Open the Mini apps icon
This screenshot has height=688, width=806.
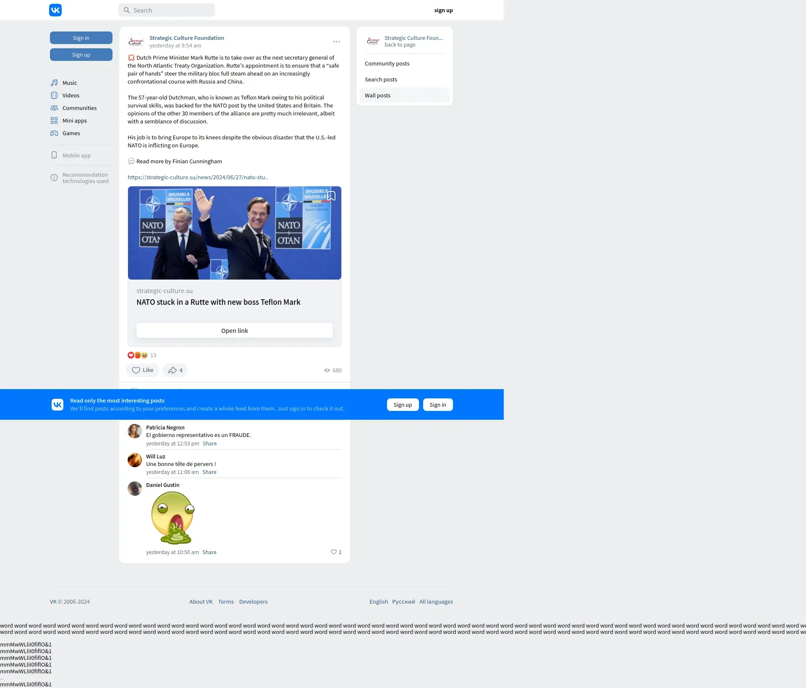click(54, 120)
